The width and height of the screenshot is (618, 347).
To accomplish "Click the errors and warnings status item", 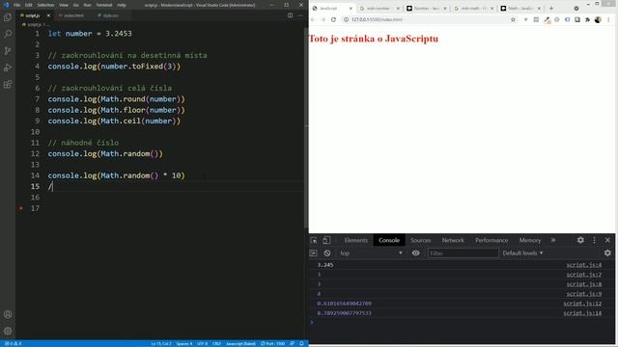I will click(13, 343).
